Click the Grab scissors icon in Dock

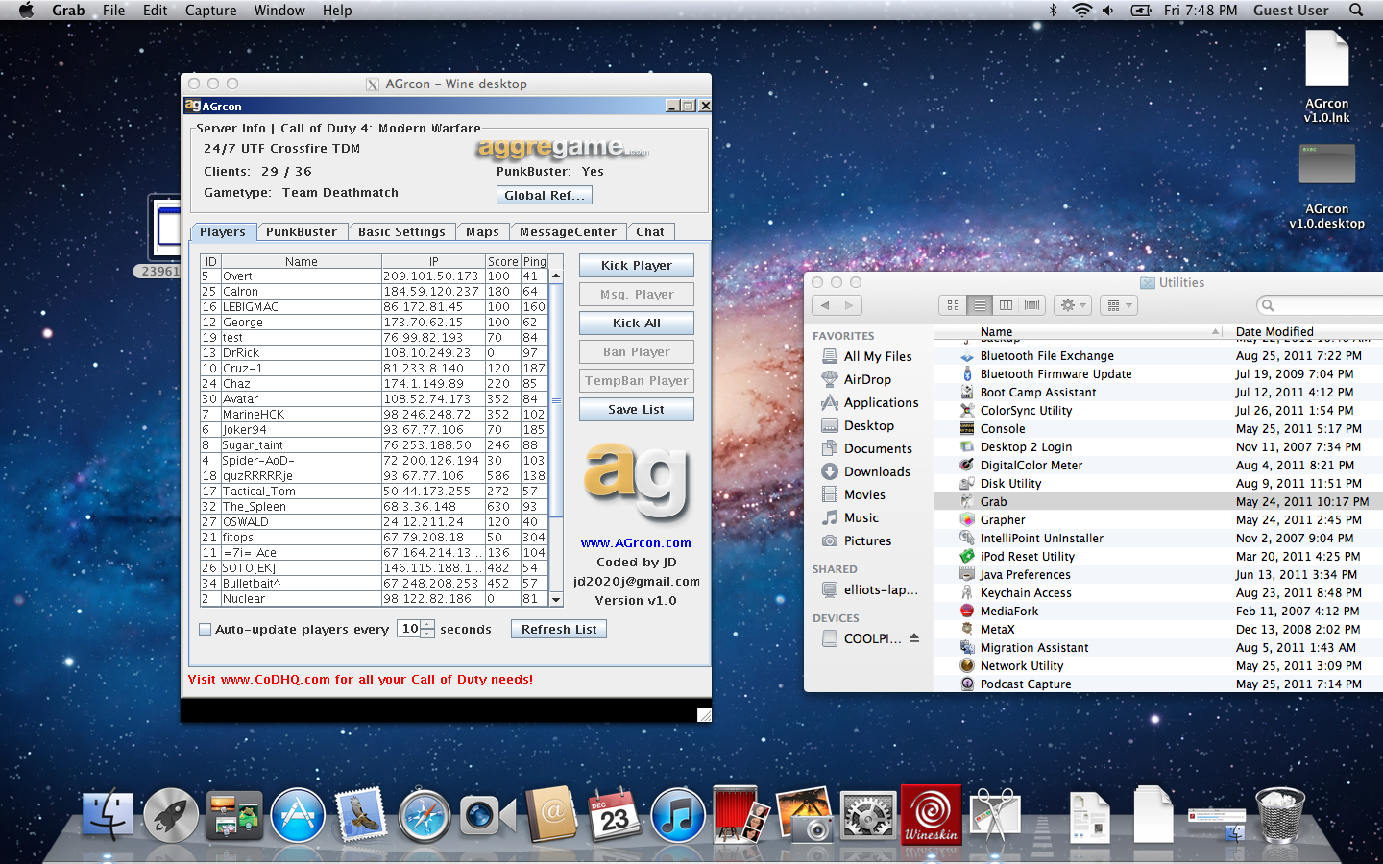click(995, 816)
